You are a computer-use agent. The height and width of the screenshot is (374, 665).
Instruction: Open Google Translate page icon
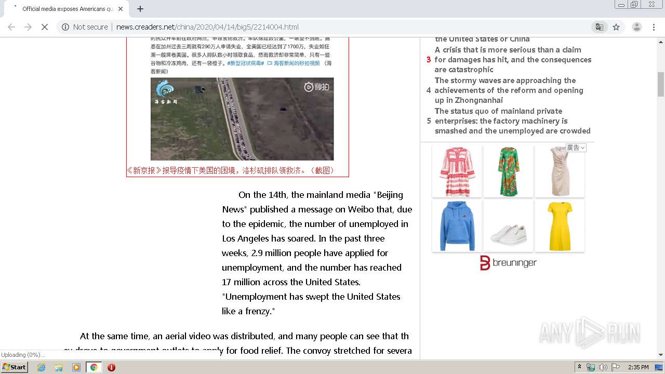[x=600, y=27]
